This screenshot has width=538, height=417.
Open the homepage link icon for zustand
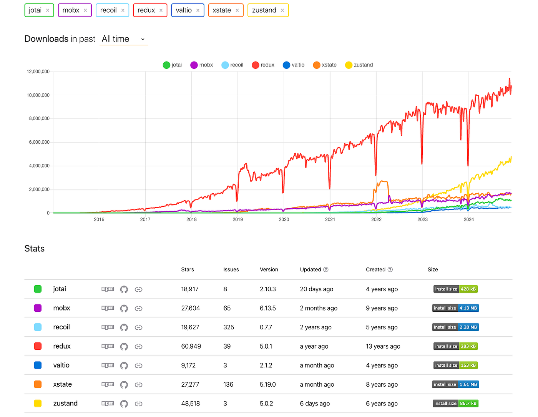click(139, 404)
